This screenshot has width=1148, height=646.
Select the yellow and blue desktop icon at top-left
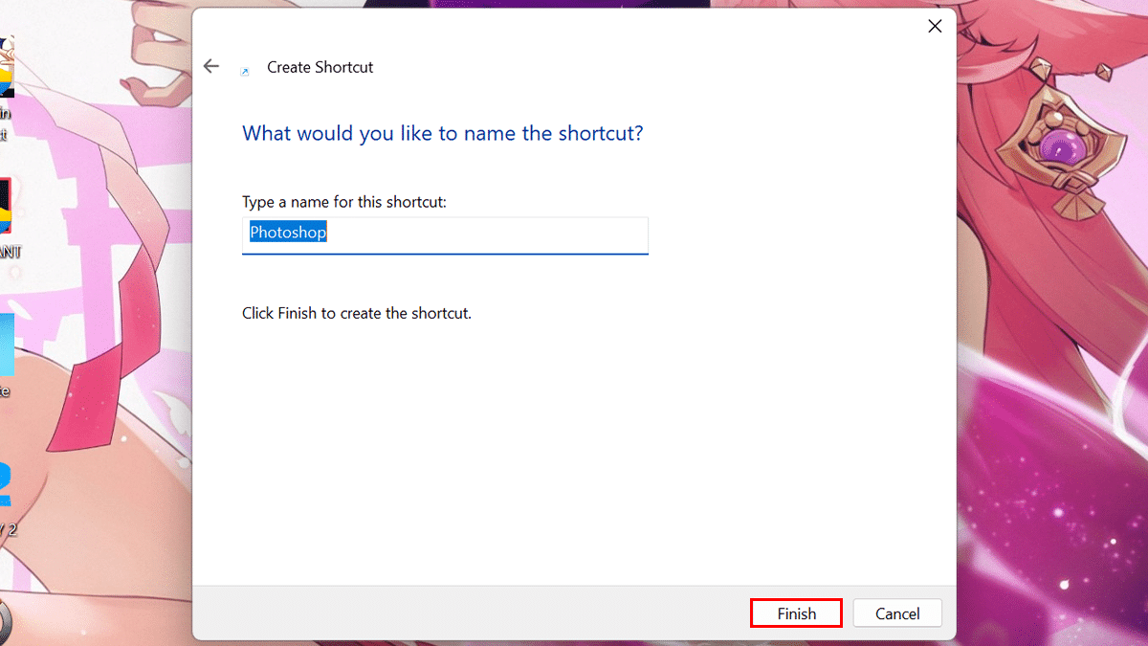(6, 72)
